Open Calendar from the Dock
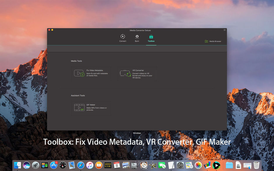The image size is (274, 171). click(x=117, y=165)
